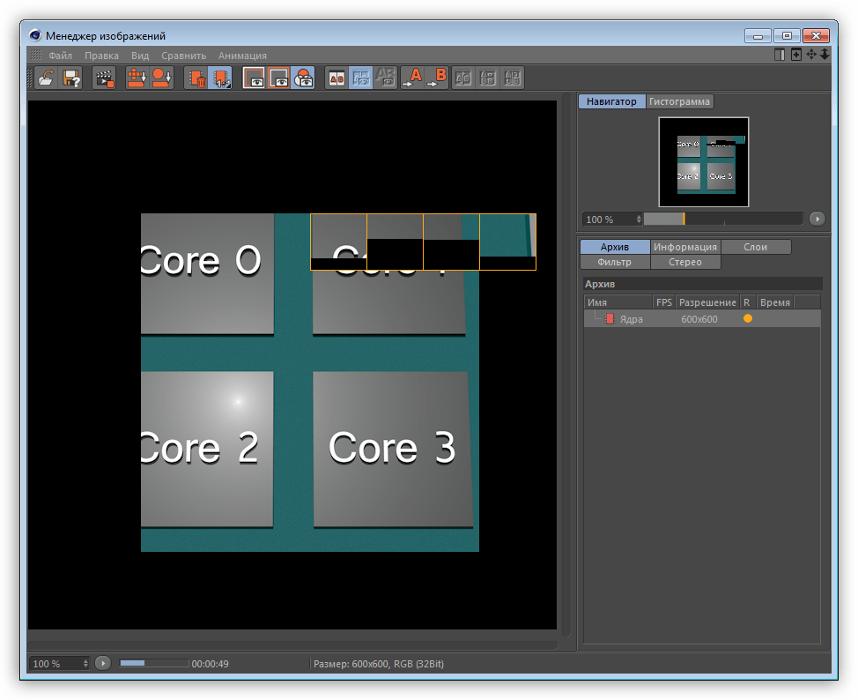Open the Файл menu
This screenshot has width=858, height=700.
coord(60,56)
